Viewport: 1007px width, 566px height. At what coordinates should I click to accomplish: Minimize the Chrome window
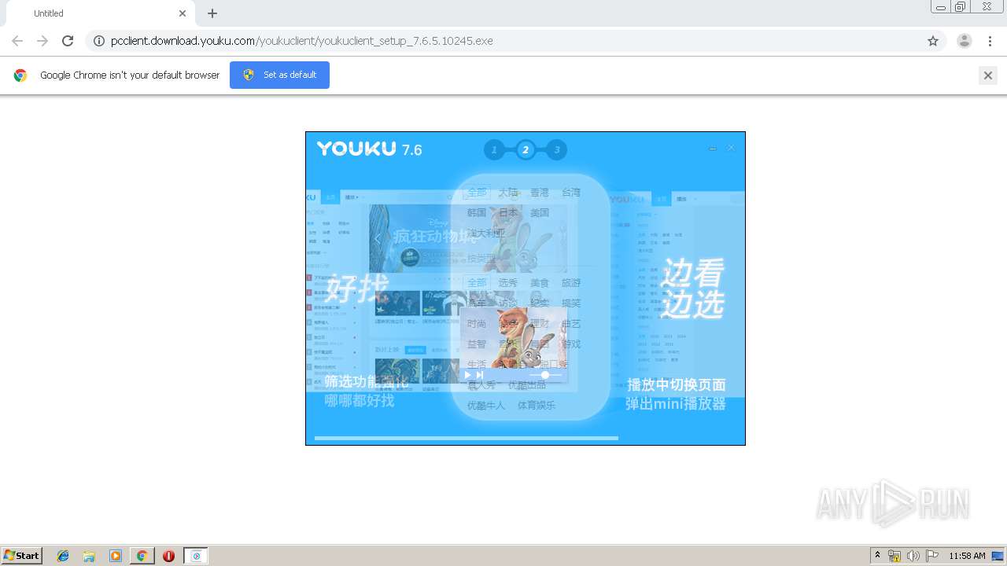click(x=941, y=7)
